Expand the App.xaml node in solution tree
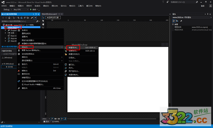This screenshot has height=128, width=213. pos(5,38)
